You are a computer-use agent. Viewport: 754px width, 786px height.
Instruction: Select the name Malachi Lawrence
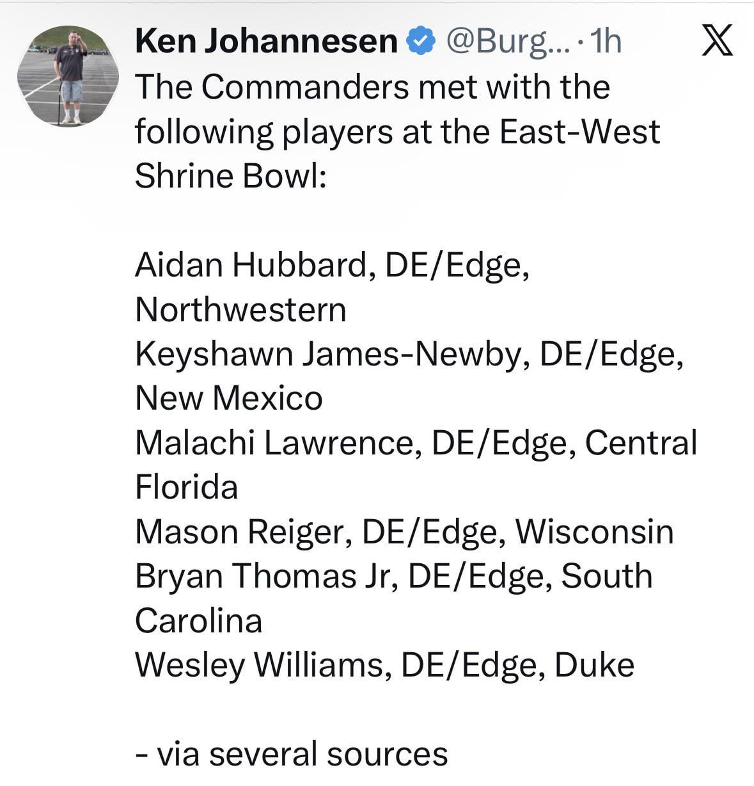274,443
